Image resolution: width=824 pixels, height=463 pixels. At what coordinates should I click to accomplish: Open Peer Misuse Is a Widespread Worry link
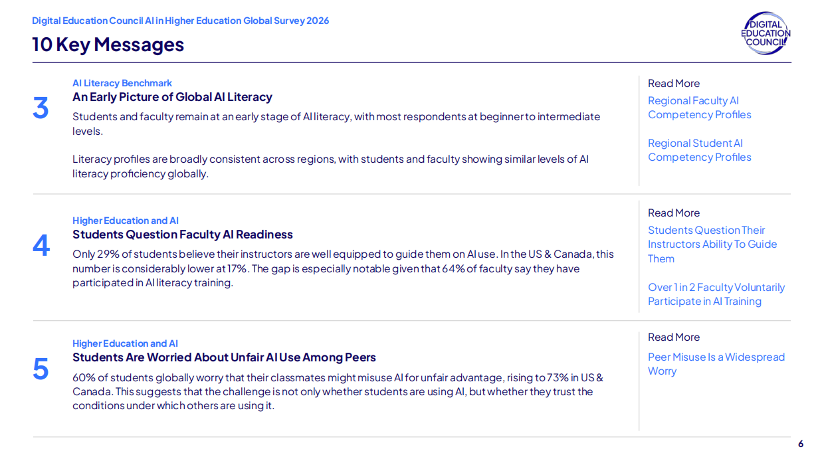(x=716, y=364)
